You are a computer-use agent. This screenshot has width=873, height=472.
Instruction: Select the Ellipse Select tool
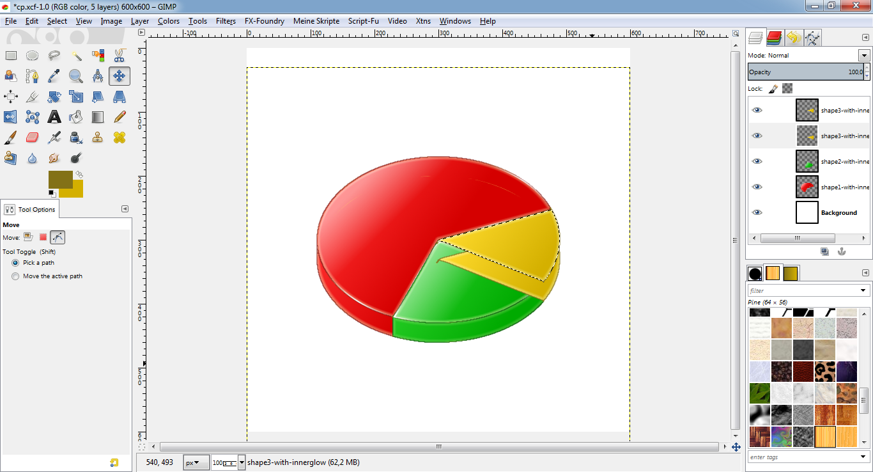pos(33,56)
